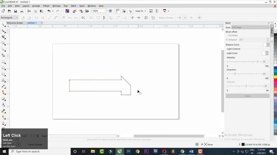Click the Bevel Distance value field

click(x=253, y=40)
